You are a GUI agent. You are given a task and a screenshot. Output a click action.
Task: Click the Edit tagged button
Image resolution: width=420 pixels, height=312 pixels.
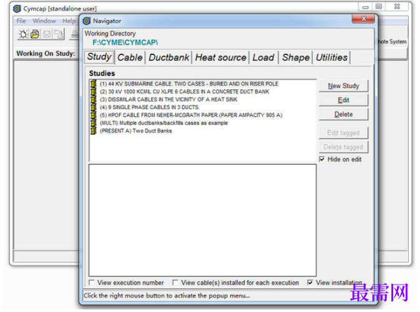pos(343,133)
